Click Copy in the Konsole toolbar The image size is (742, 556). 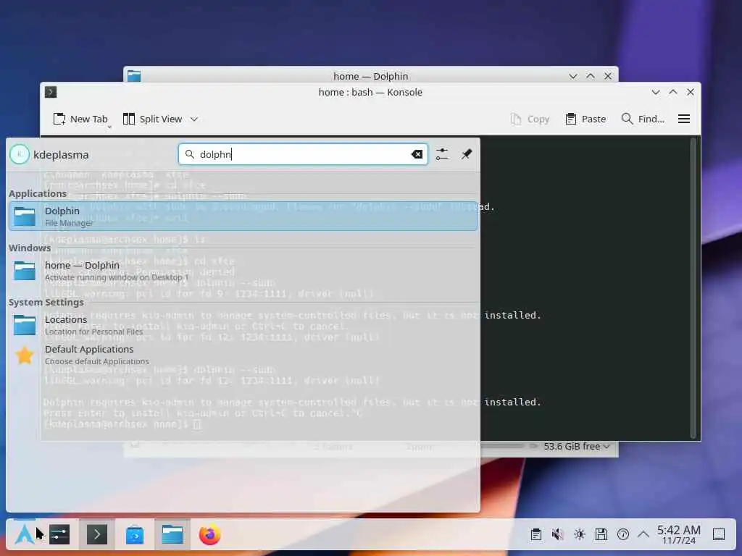point(530,119)
